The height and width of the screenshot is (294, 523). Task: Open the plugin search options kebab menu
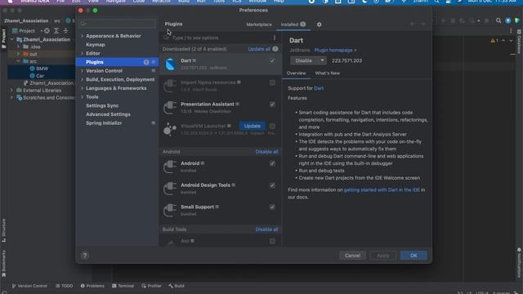[275, 38]
